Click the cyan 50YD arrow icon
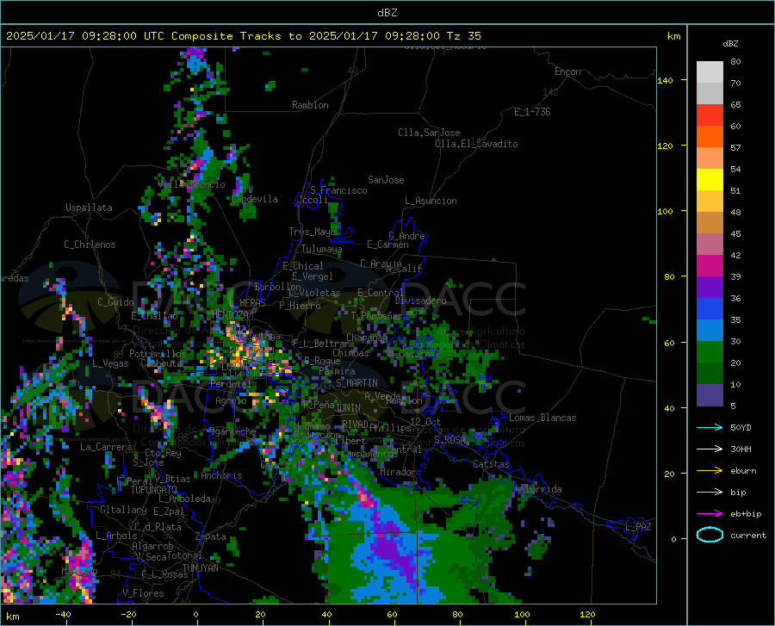The height and width of the screenshot is (626, 775). click(x=710, y=427)
